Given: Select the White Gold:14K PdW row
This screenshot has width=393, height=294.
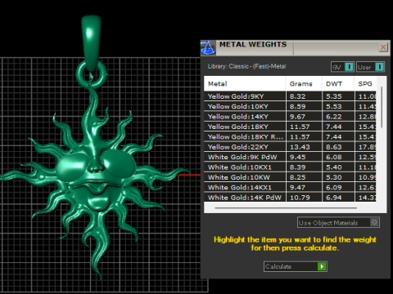Looking at the screenshot, I should point(290,198).
